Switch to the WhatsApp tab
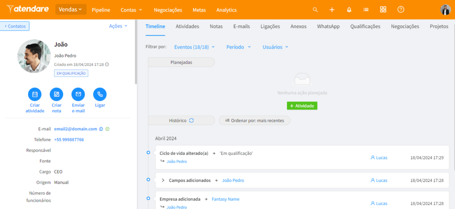Viewport: 455px width, 209px height. 328,26
